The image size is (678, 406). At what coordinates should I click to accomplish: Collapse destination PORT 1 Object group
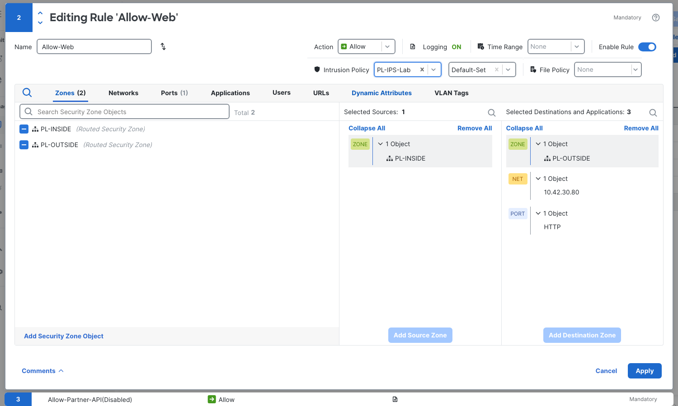538,213
